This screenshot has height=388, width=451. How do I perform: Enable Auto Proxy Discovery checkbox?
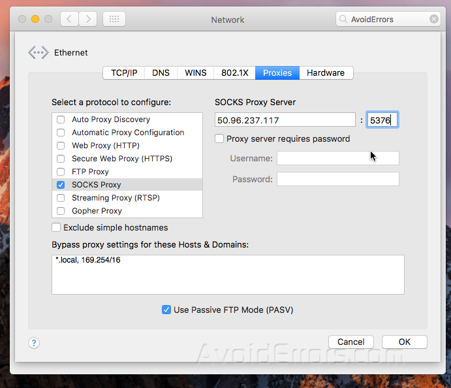point(61,120)
